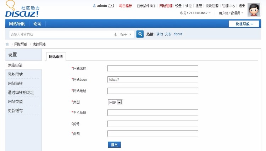Click the 显示插件钩子 link
This screenshot has height=151, width=266.
pyautogui.click(x=146, y=6)
